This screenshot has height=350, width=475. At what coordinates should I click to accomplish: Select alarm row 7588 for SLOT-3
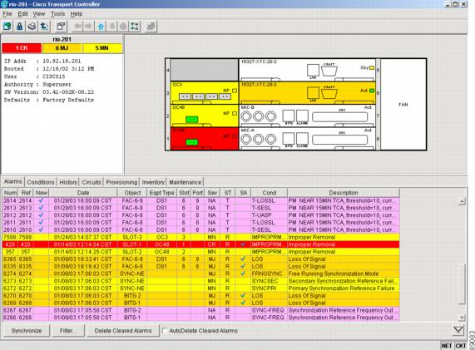(201, 237)
